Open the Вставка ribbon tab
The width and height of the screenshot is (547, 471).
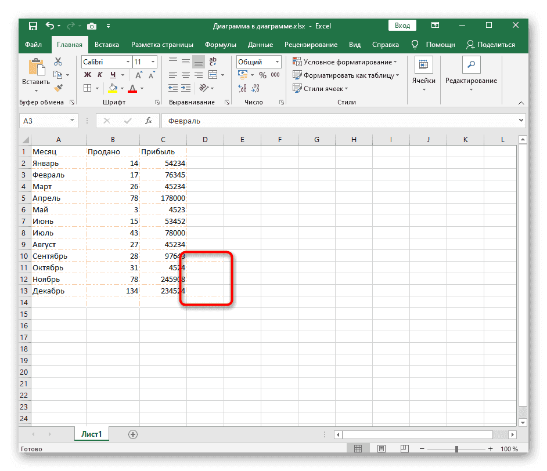[107, 45]
